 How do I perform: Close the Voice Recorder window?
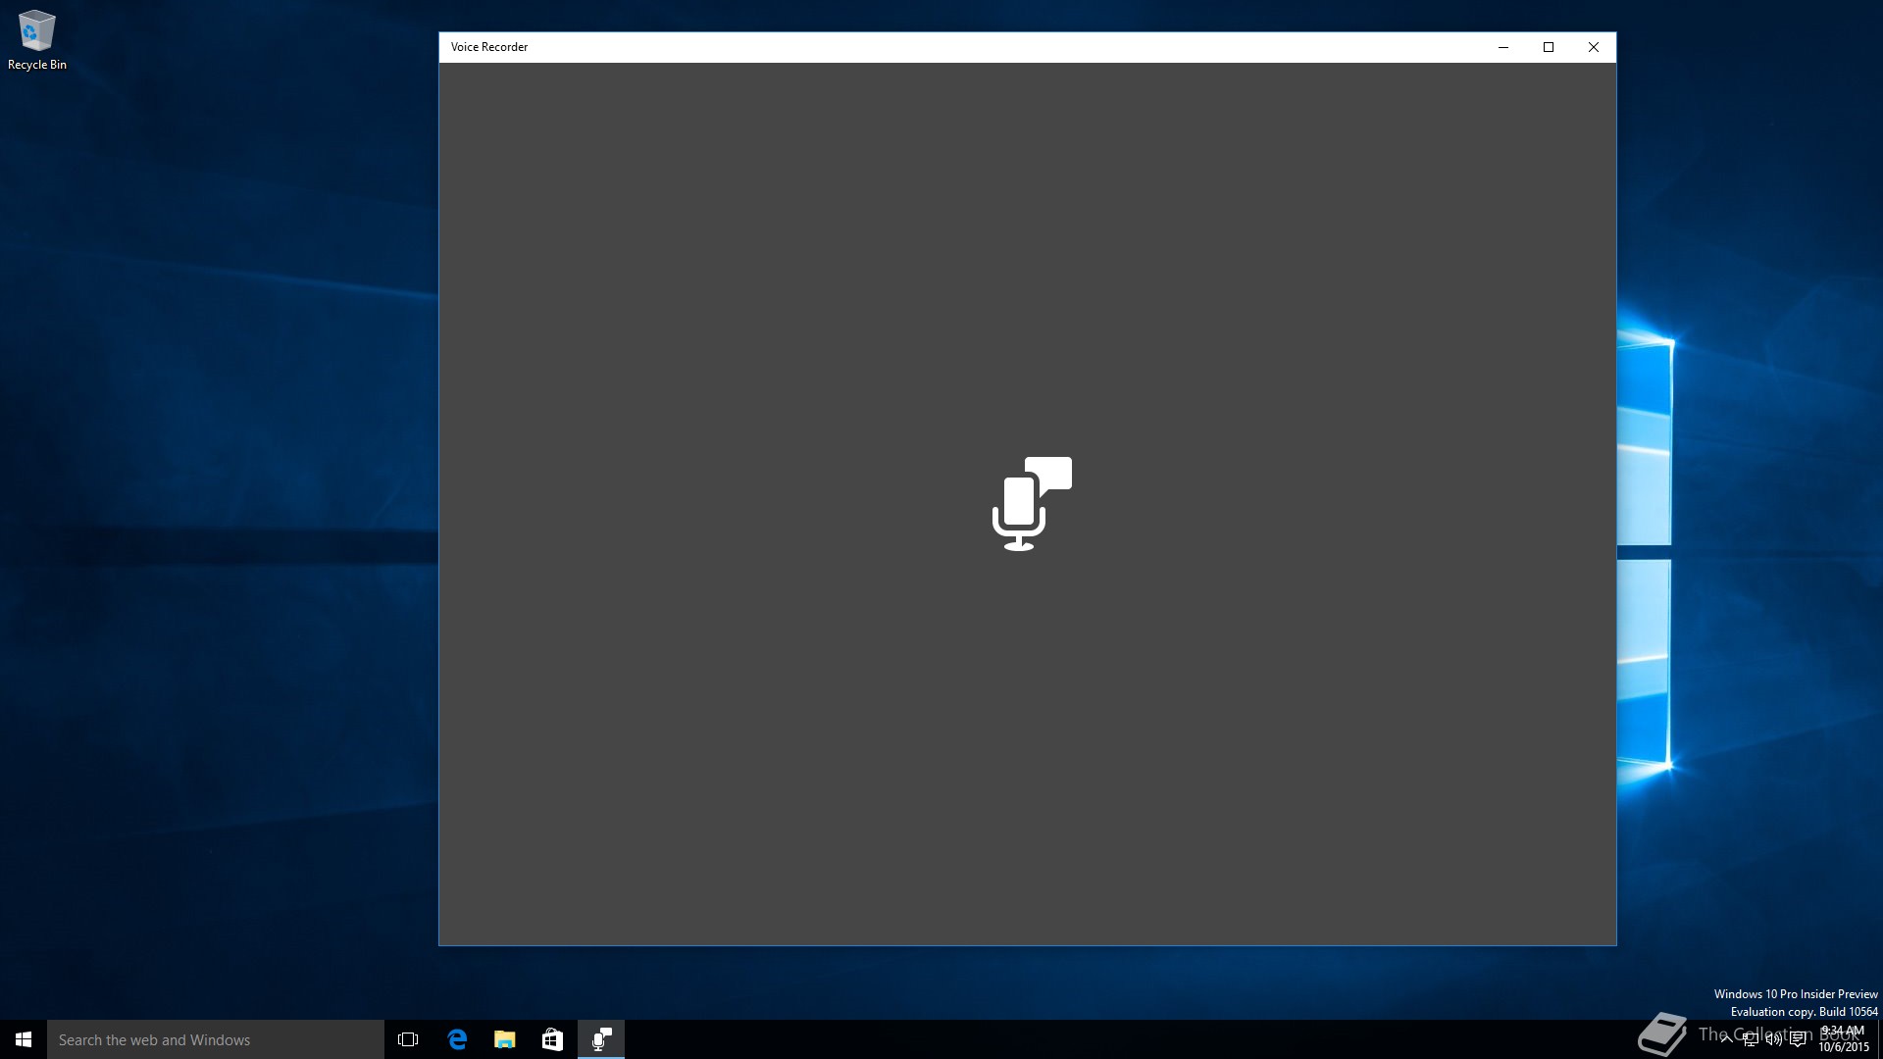(x=1594, y=47)
